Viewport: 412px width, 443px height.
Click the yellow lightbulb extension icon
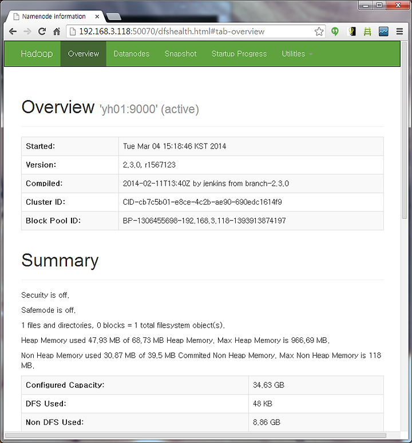click(x=352, y=31)
